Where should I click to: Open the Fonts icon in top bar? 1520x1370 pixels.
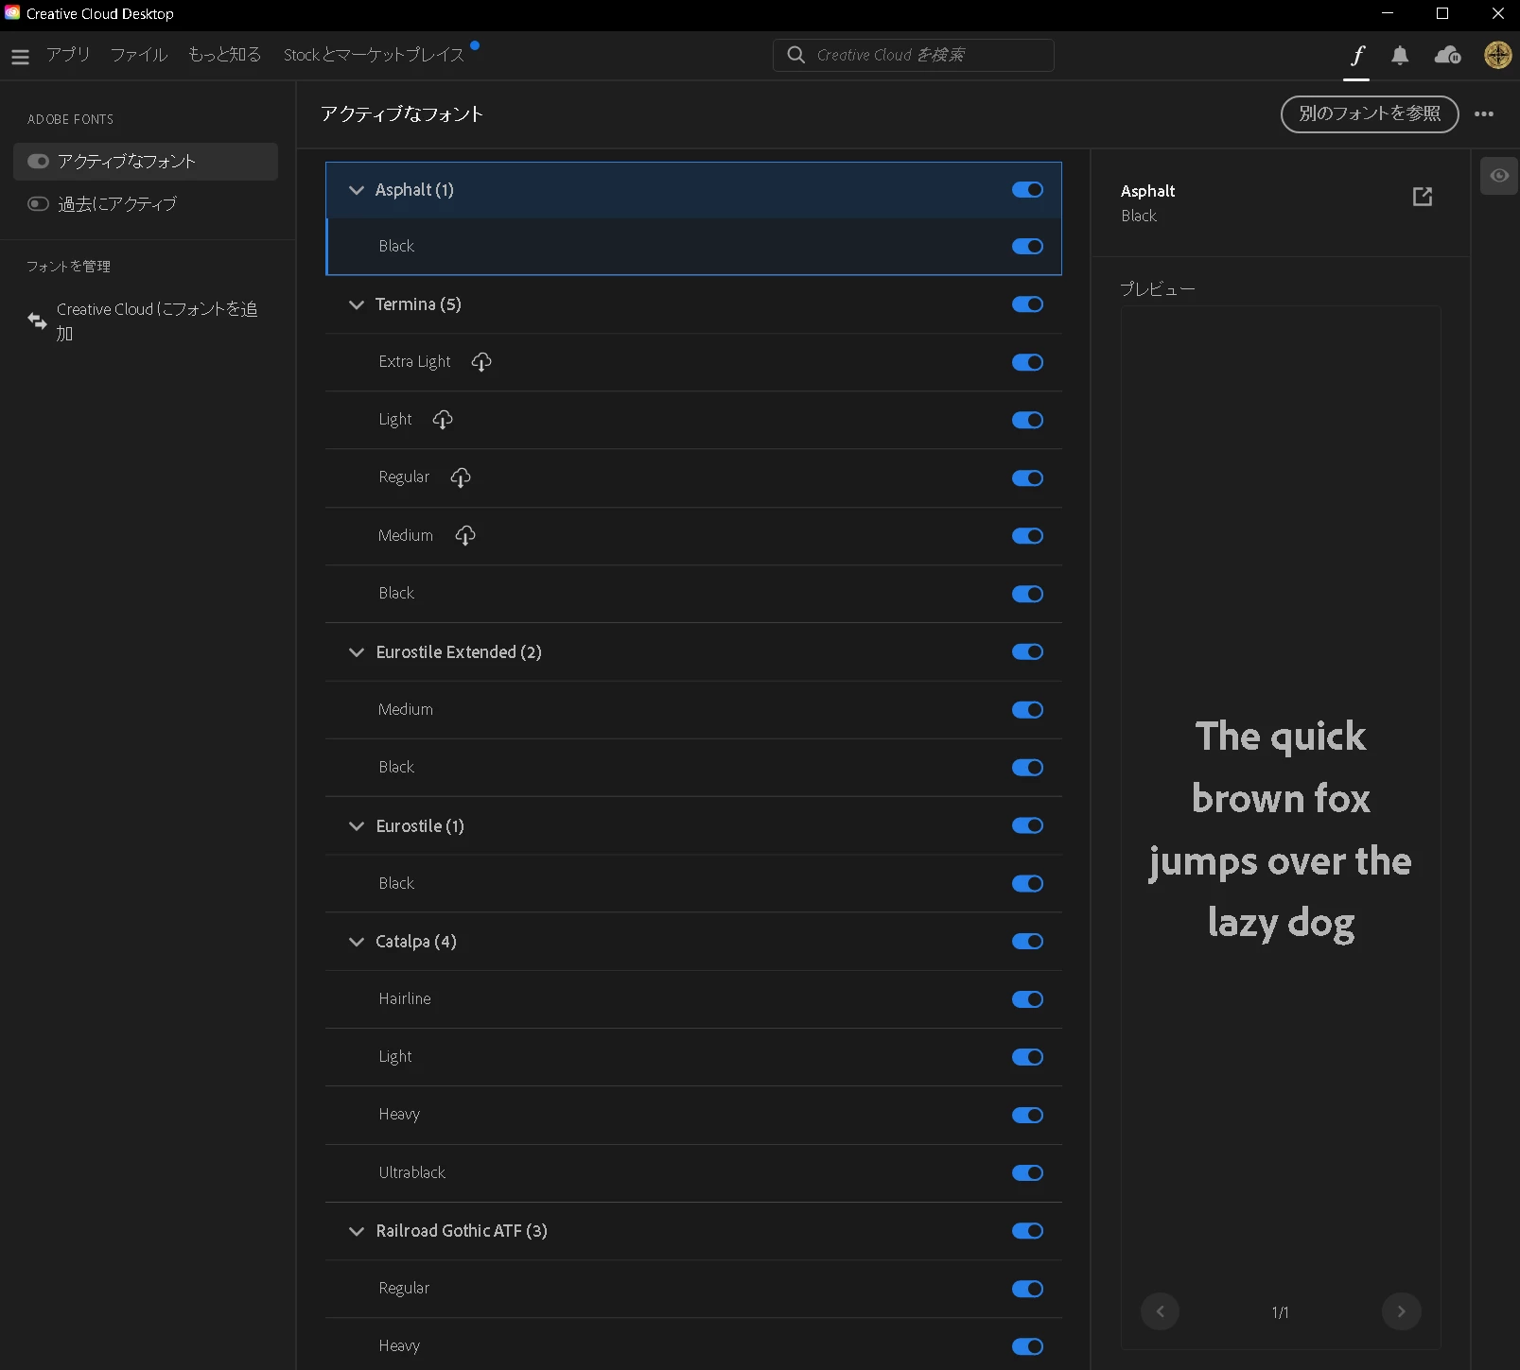[1357, 55]
